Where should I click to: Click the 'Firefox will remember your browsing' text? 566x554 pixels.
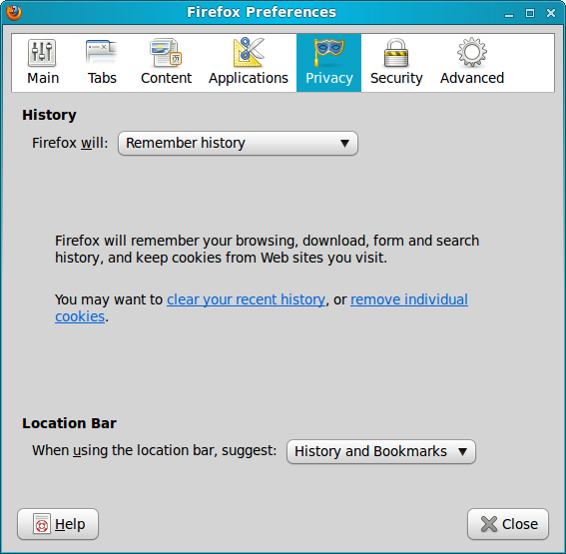click(x=267, y=249)
